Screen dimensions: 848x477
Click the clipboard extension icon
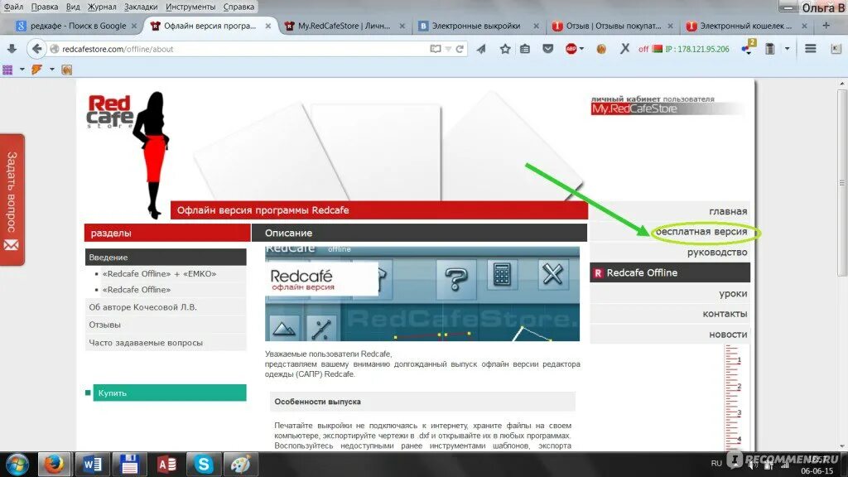click(769, 49)
